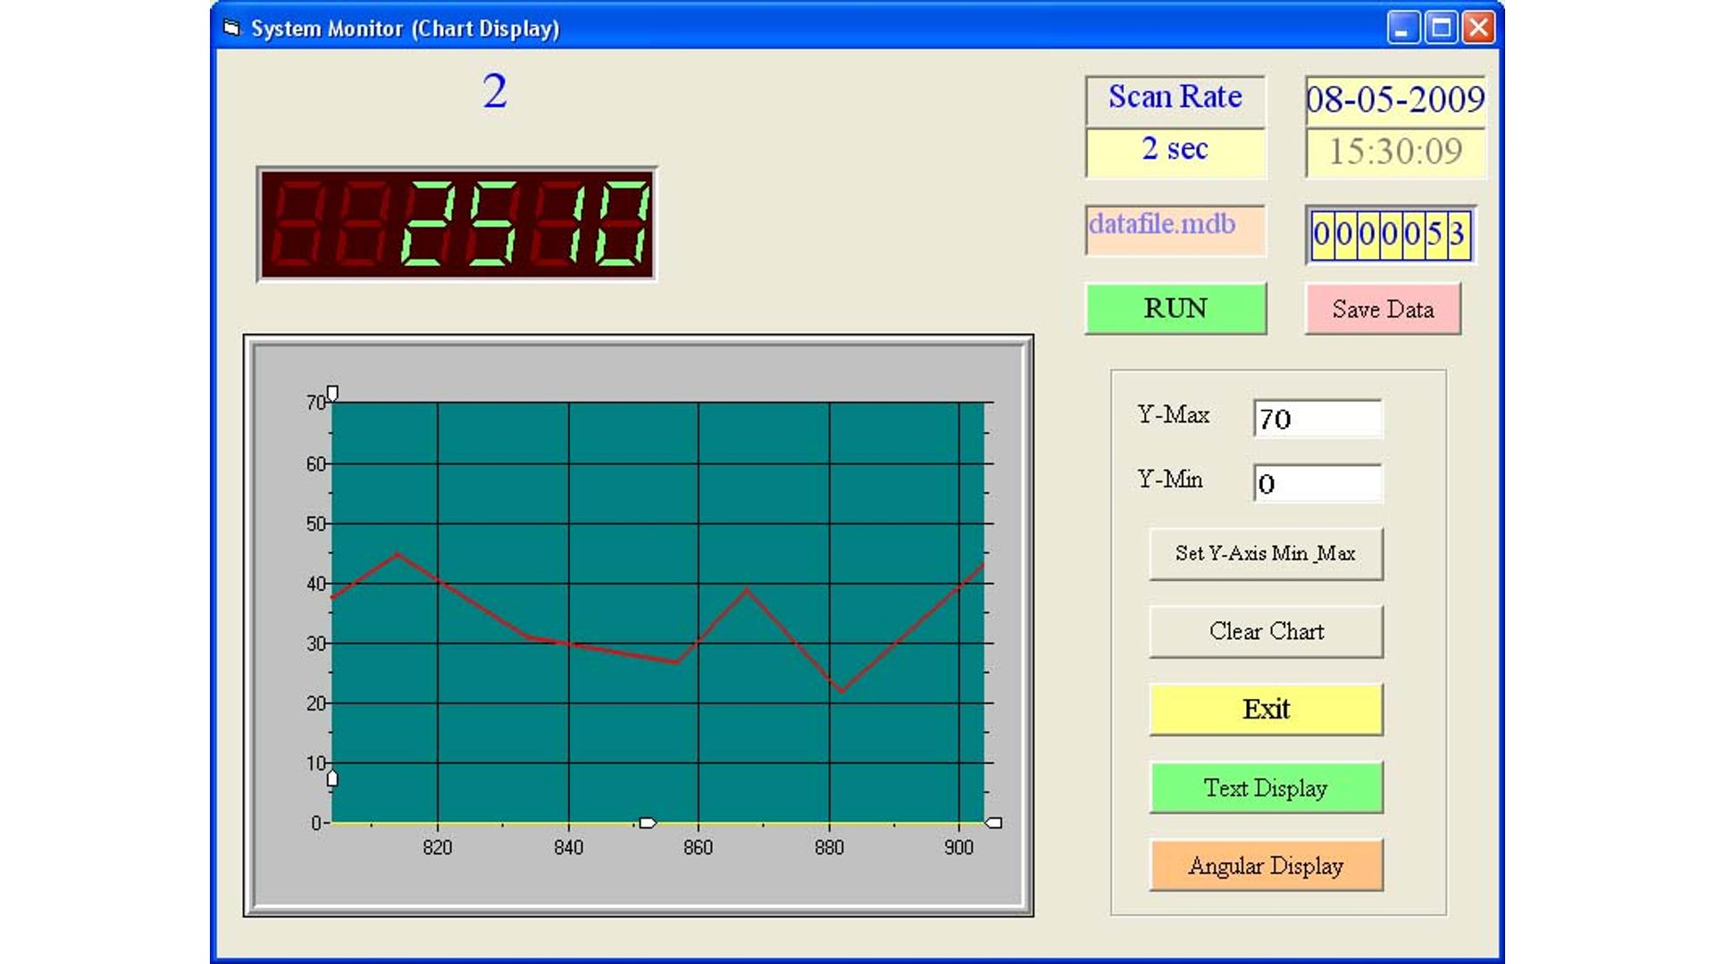Select the datafile.mdb filename box
The width and height of the screenshot is (1715, 964).
tap(1175, 230)
